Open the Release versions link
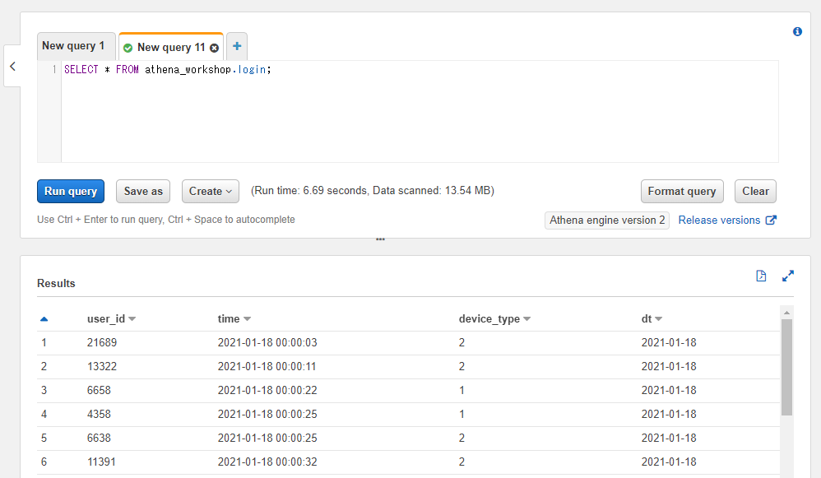The image size is (821, 478). click(719, 220)
